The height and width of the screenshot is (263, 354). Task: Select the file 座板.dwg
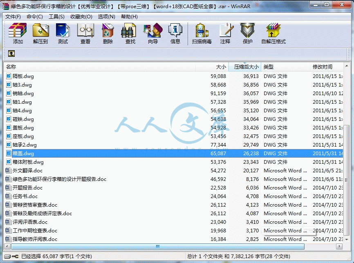23,136
